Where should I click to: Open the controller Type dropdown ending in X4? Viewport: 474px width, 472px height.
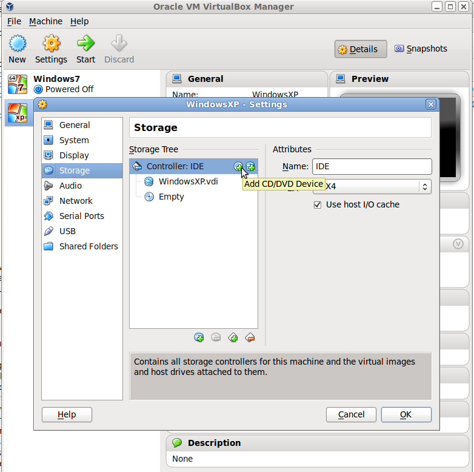[372, 186]
